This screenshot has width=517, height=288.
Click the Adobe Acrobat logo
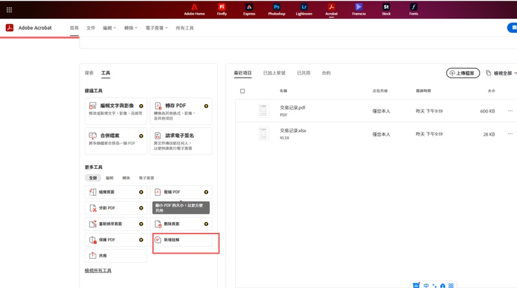tap(10, 28)
